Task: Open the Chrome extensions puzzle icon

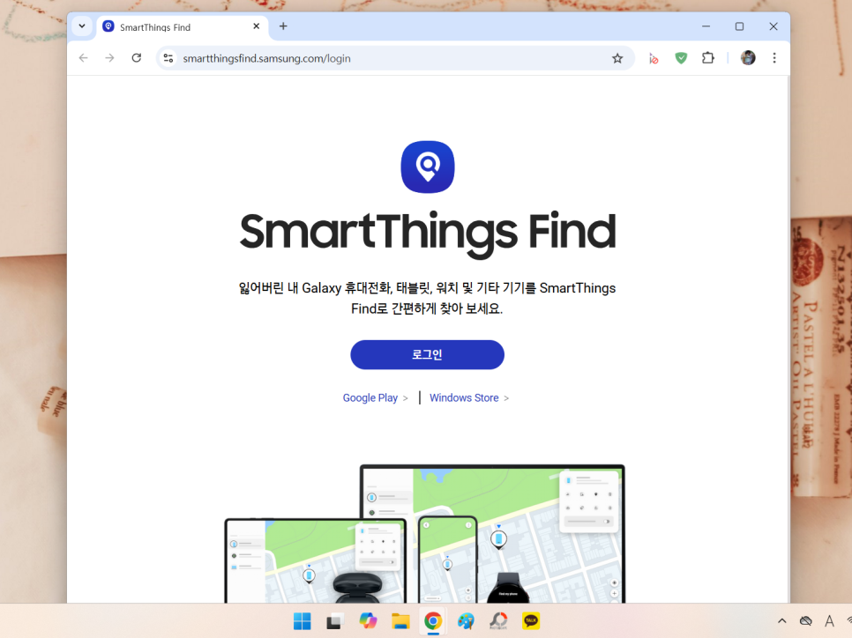Action: click(x=708, y=58)
